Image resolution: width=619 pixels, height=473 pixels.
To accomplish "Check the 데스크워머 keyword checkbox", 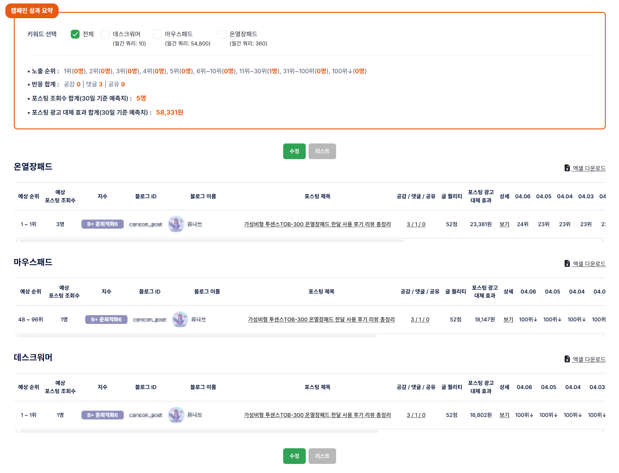I will click(x=105, y=34).
